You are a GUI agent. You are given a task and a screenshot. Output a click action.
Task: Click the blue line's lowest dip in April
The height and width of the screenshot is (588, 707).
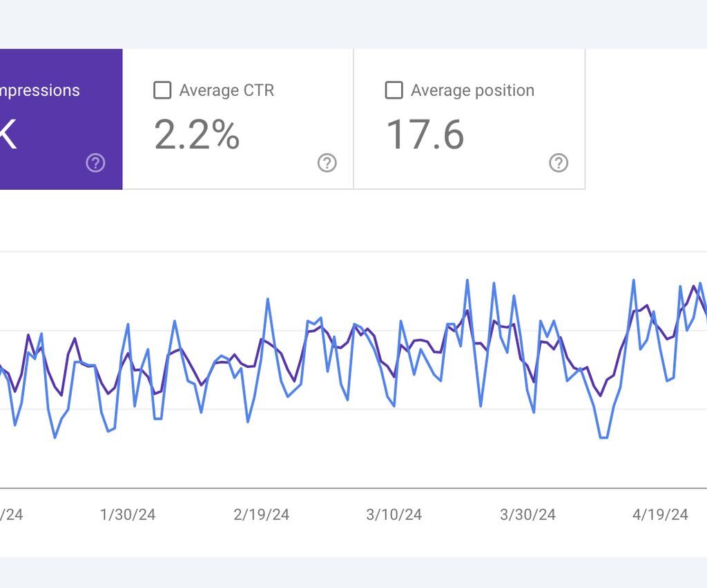click(603, 438)
